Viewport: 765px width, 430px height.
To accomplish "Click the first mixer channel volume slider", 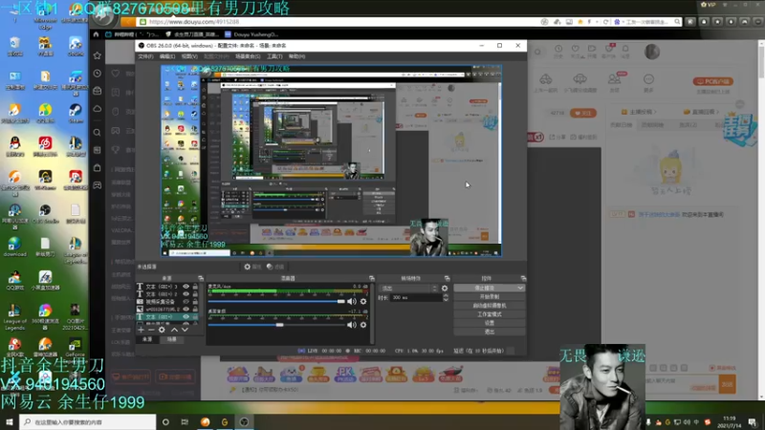I will 276,301.
